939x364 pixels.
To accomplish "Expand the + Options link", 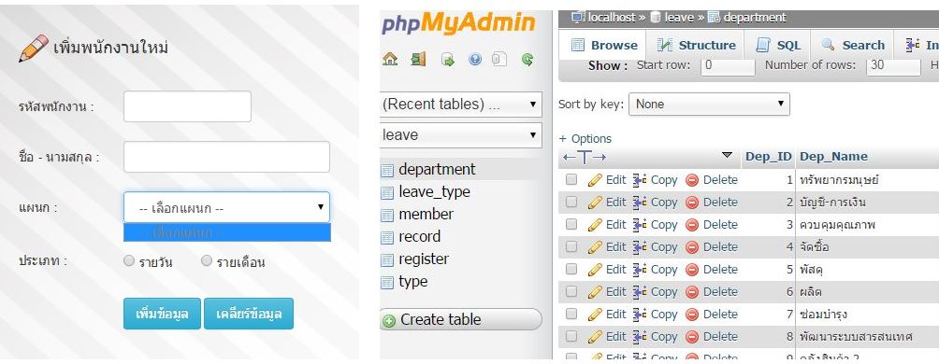I will (585, 139).
